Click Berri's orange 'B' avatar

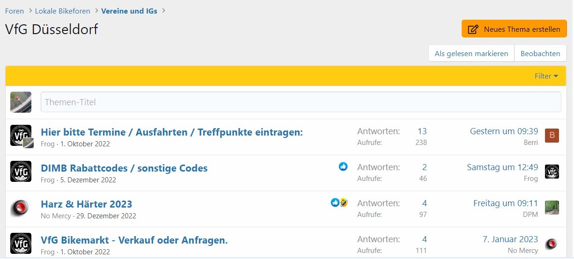(552, 136)
